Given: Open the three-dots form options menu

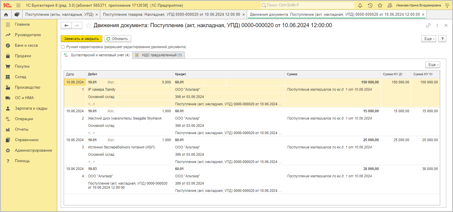Looking at the screenshot, I should (437, 26).
